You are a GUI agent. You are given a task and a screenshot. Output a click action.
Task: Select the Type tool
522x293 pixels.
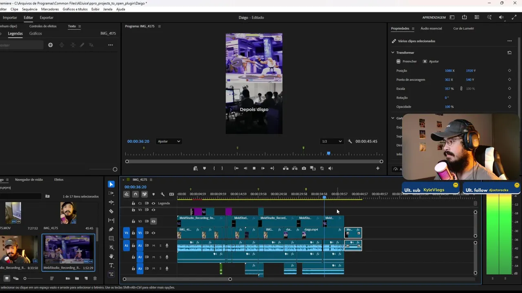111,265
